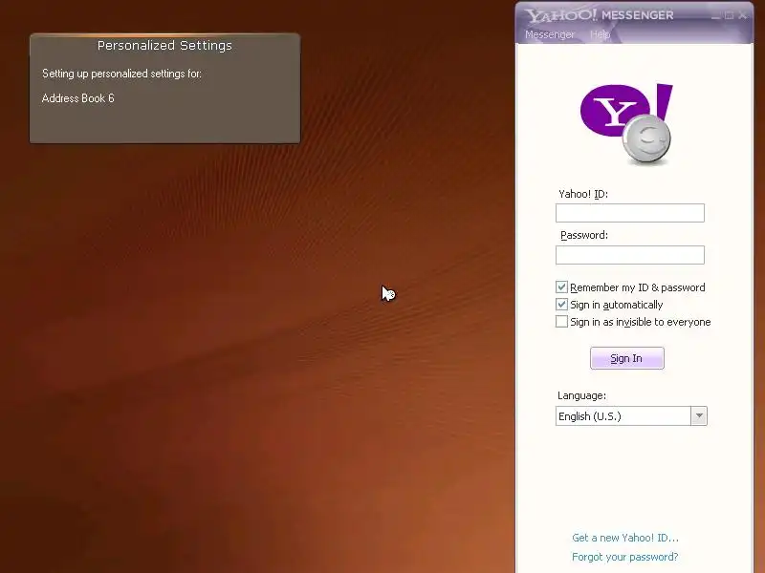Click the Yahoo! ID: label
The image size is (765, 573).
583,194
